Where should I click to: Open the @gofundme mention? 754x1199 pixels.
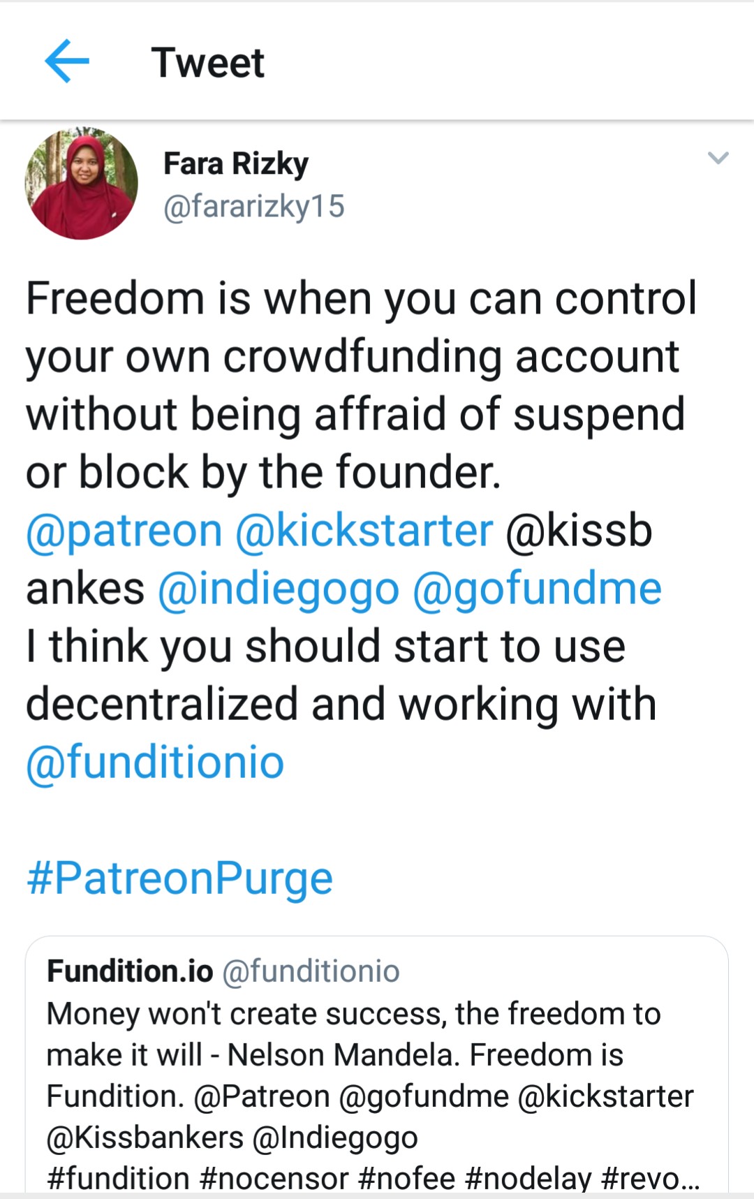537,589
